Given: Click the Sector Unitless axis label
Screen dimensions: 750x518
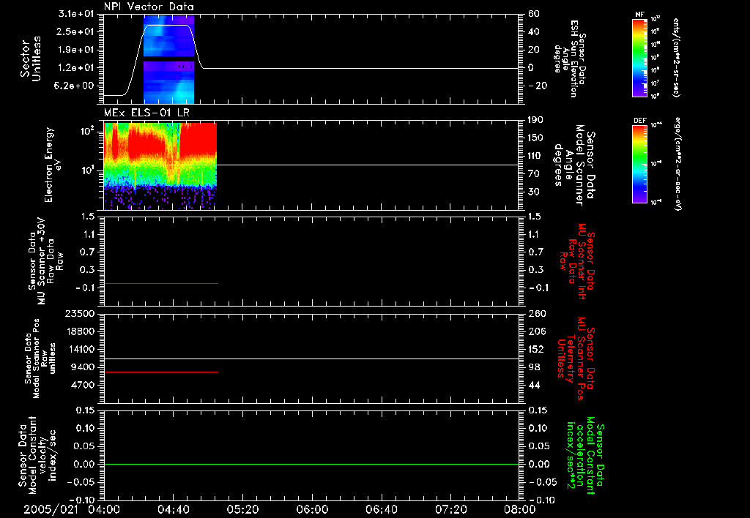Looking at the screenshot, I should (x=31, y=59).
